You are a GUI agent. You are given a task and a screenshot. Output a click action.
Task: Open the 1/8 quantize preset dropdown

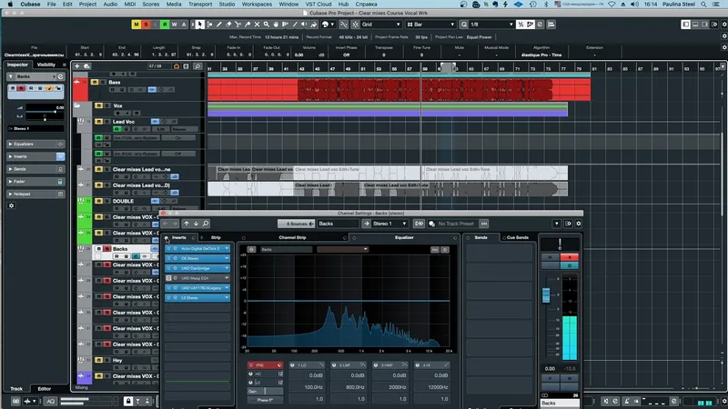tap(492, 25)
